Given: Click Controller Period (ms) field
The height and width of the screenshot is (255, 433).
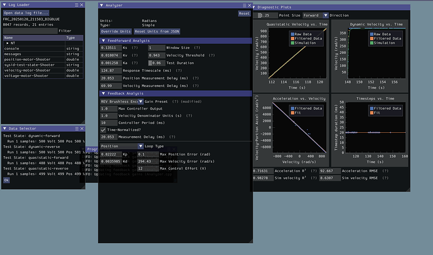Looking at the screenshot, I should [109, 123].
